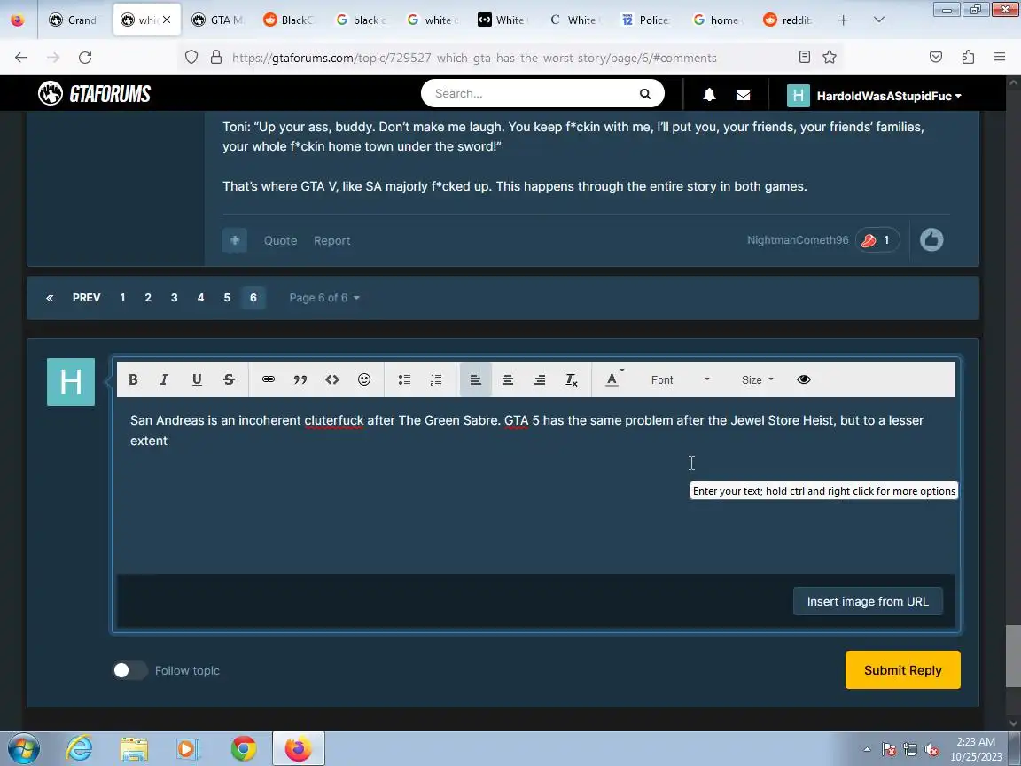Switch to the GTA M browser tab
1021x766 pixels.
point(217,20)
